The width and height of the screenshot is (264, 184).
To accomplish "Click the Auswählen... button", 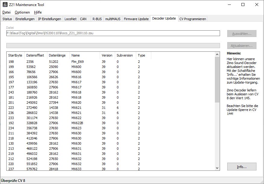I will [242, 34].
